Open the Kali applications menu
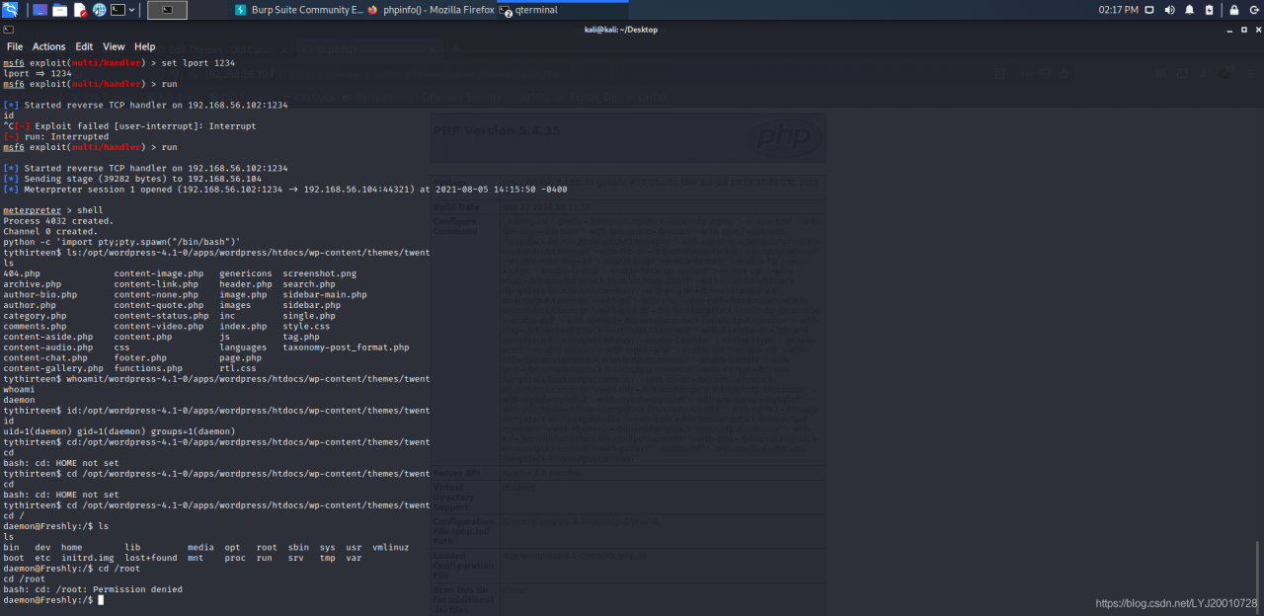 10,10
